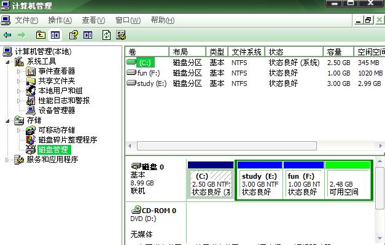The height and width of the screenshot is (245, 385).
Task: Click the Up one level folder icon
Action: coord(41,35)
